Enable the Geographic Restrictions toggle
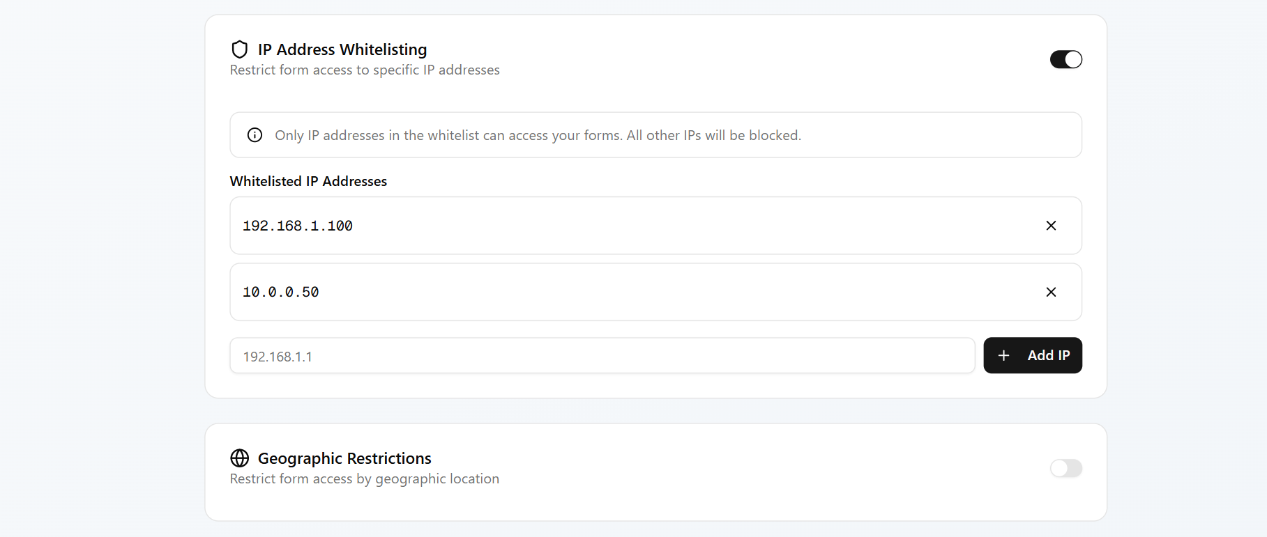 1065,468
